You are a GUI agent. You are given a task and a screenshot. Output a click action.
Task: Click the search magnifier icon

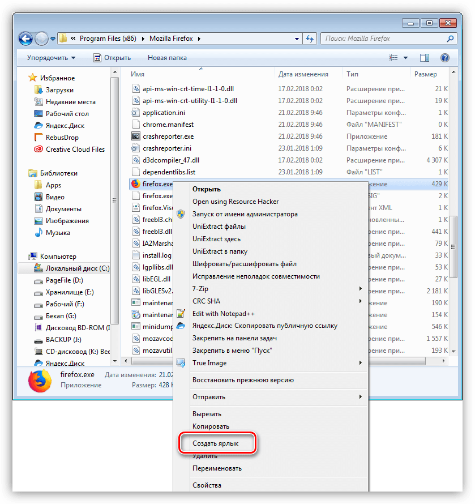pos(450,39)
